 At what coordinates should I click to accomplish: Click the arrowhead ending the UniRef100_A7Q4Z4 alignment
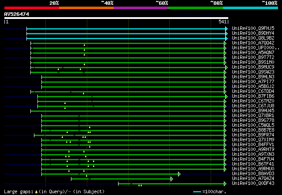click(x=171, y=179)
